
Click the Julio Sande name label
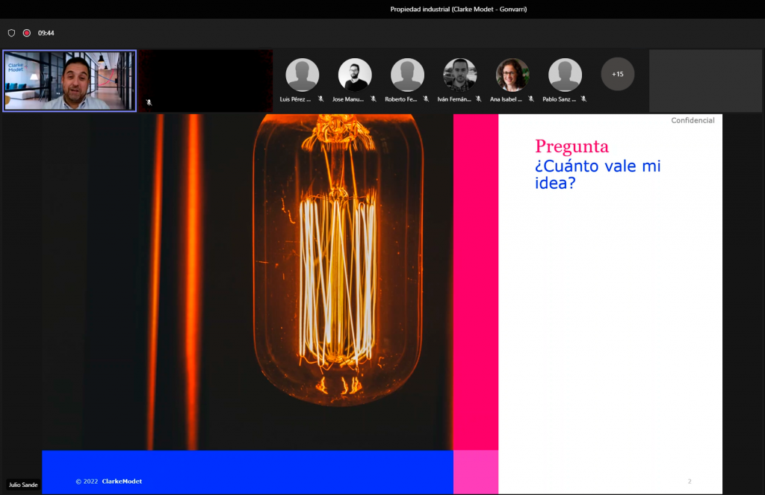[x=23, y=485]
